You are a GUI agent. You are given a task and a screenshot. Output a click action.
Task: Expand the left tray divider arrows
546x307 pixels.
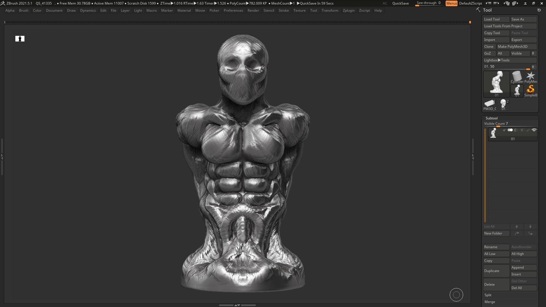2,156
